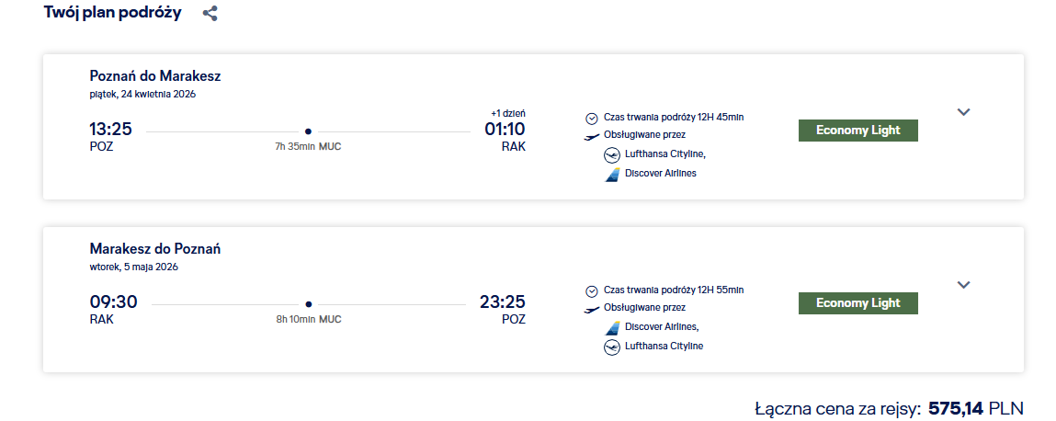Select Economy Light badge for outbound flight
Viewport: 1056px width, 421px height.
pyautogui.click(x=858, y=131)
